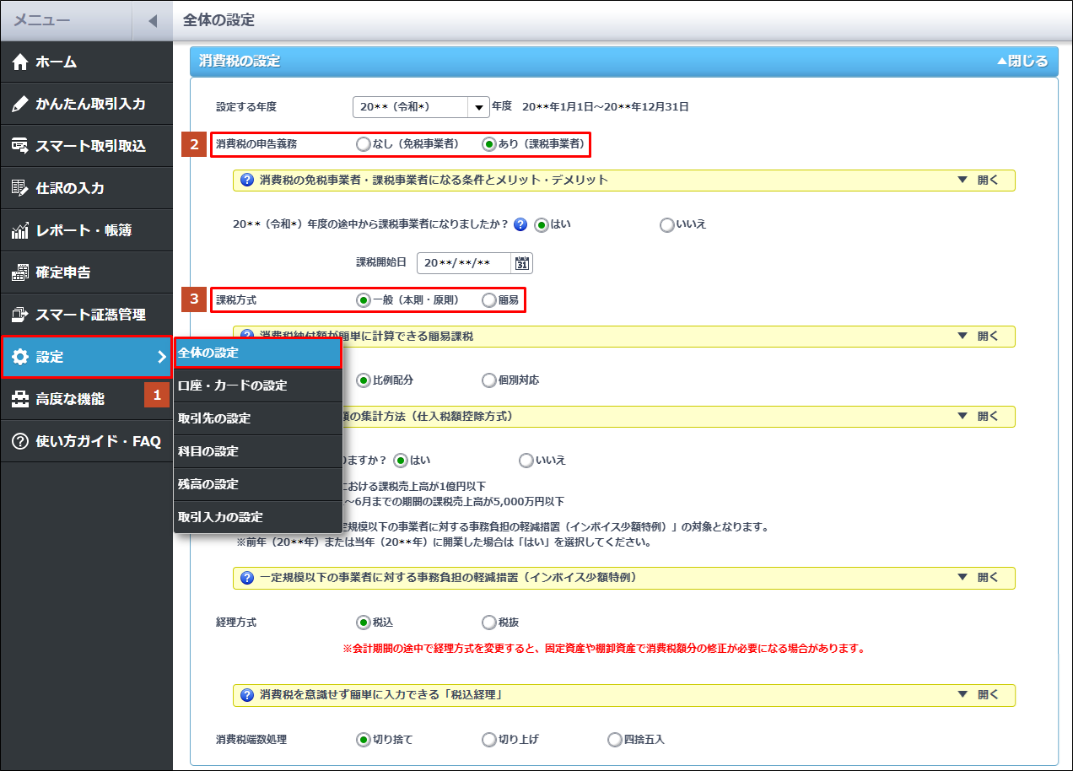The width and height of the screenshot is (1073, 771).
Task: Collapse the menu sidebar with the arrow
Action: coord(153,20)
